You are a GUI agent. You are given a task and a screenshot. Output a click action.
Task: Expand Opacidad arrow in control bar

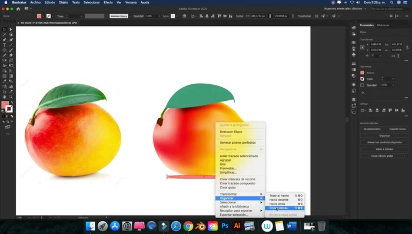pos(160,16)
